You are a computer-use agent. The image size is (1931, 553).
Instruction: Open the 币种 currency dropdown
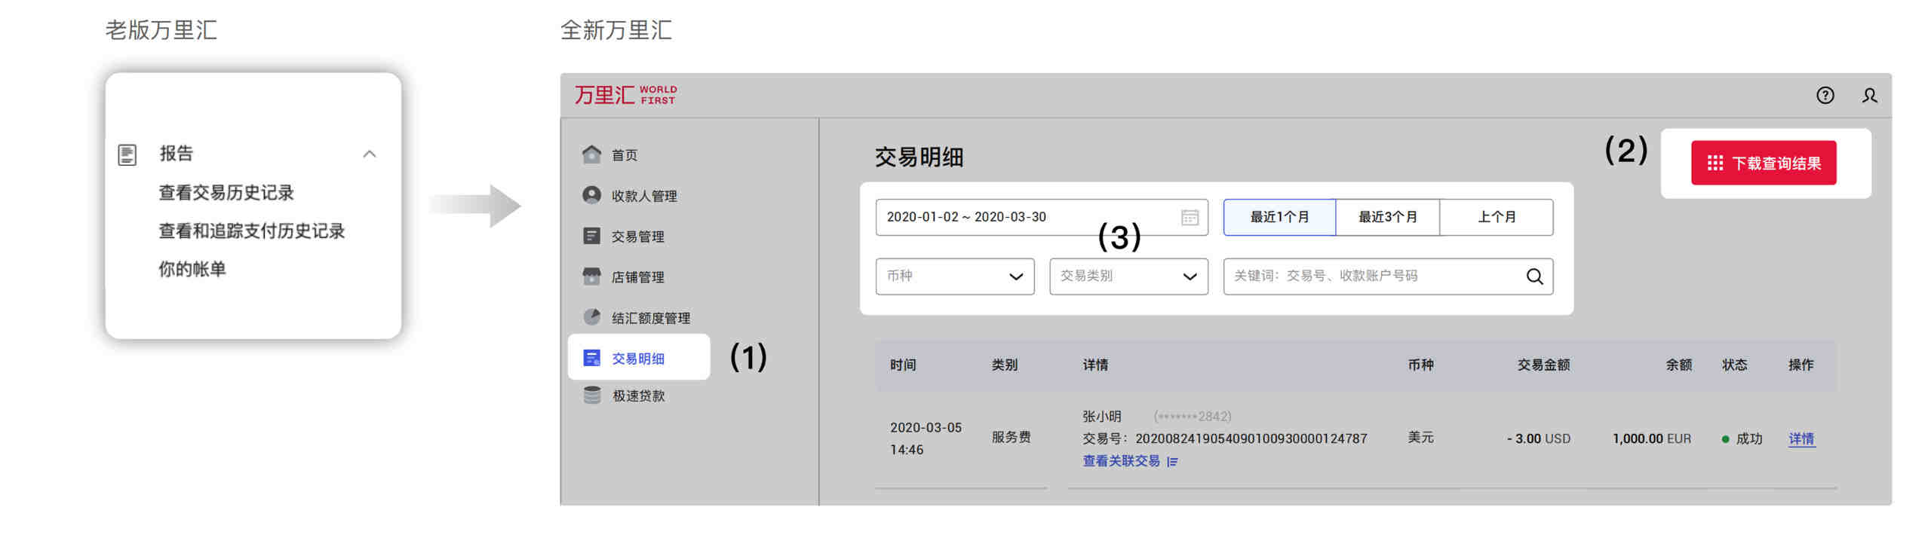(954, 276)
